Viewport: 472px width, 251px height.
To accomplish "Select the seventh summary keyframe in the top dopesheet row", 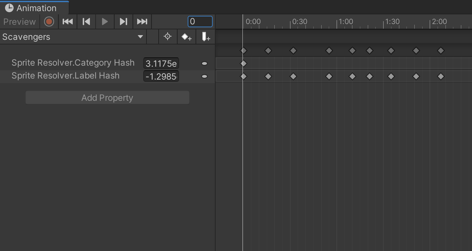I will pos(391,51).
